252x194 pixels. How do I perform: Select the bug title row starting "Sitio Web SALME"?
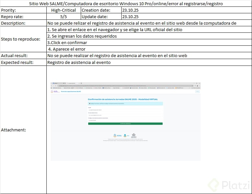click(126, 4)
